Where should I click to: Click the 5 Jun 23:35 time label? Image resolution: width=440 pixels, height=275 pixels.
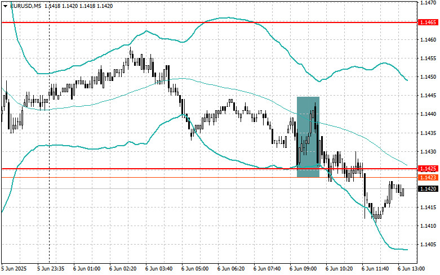click(51, 269)
